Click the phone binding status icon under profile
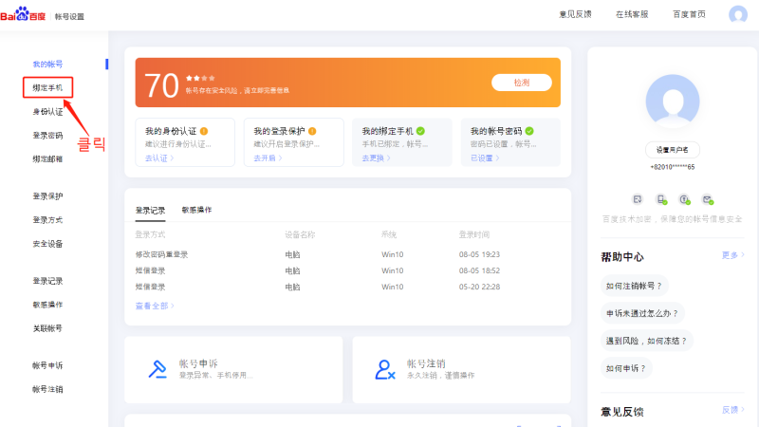Screen dimensions: 759x427 661,199
